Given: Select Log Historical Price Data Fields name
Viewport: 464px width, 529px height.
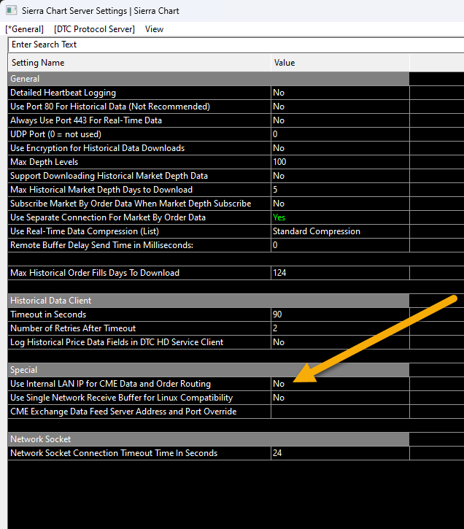Looking at the screenshot, I should click(139, 341).
